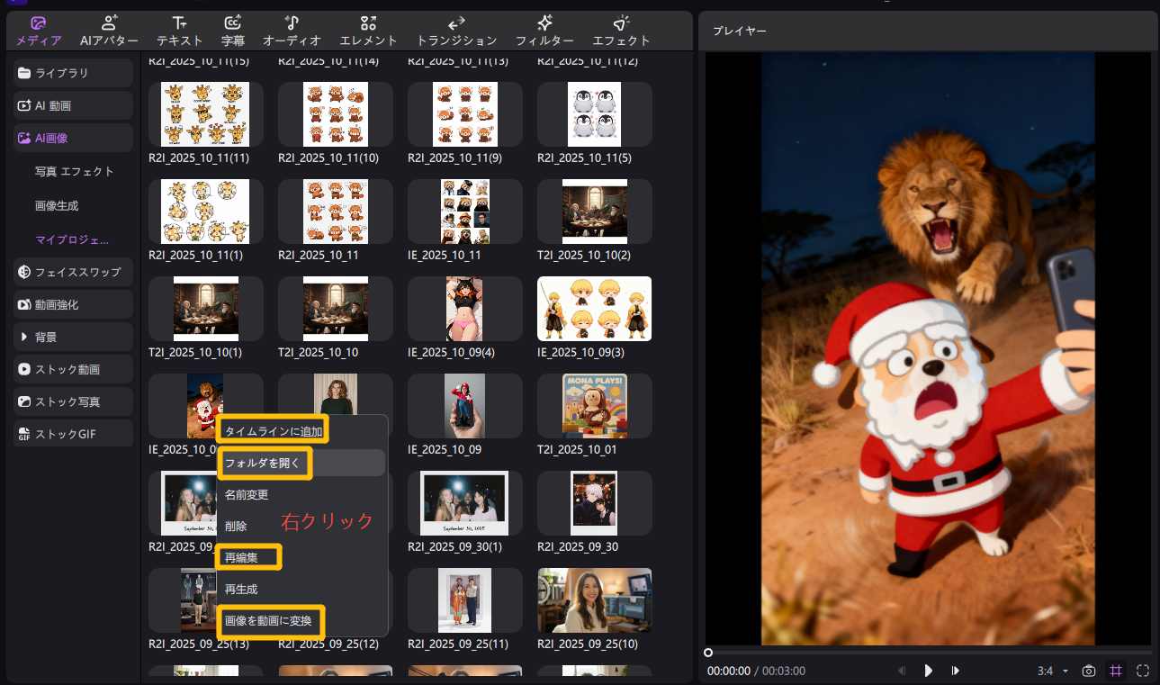Image resolution: width=1160 pixels, height=685 pixels.
Task: Open the フェイススワップ sidebar item
Action: coord(73,272)
